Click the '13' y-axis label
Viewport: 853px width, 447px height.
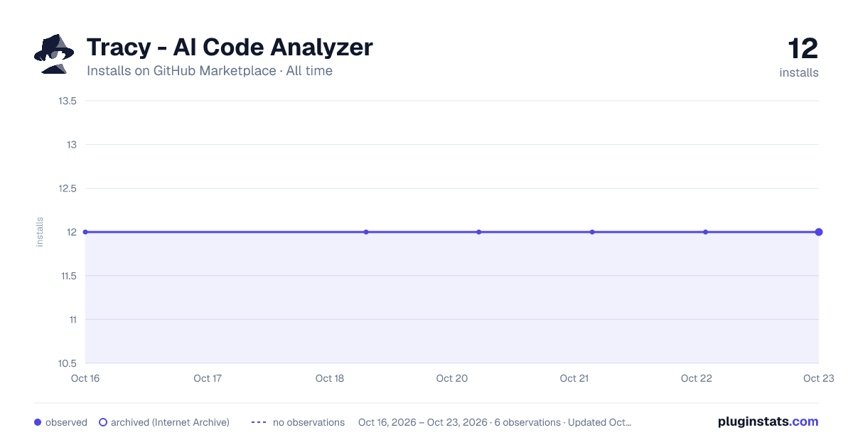point(72,145)
